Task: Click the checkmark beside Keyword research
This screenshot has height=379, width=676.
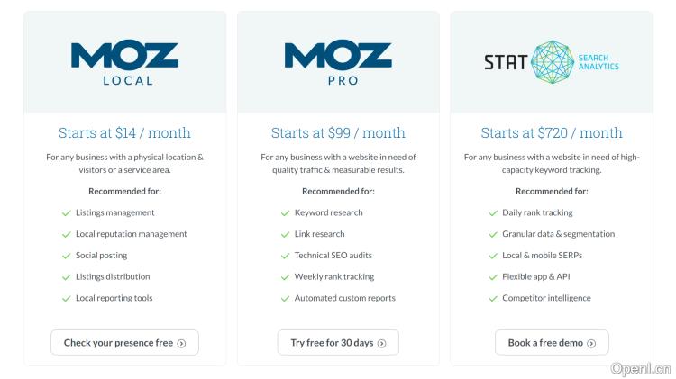Action: coord(285,213)
